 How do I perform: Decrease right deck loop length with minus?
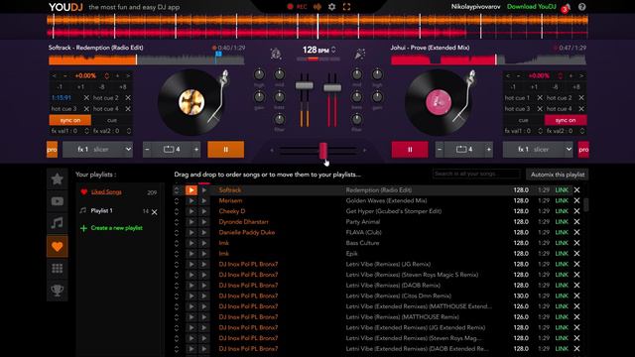(440, 150)
